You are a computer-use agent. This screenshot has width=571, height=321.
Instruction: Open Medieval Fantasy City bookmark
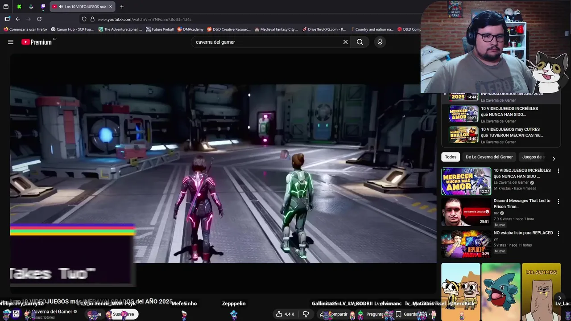click(x=276, y=29)
